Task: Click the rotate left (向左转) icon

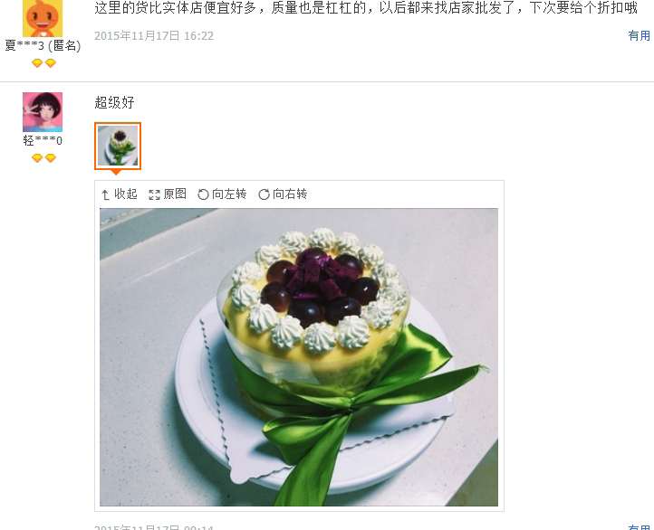Action: (x=203, y=194)
